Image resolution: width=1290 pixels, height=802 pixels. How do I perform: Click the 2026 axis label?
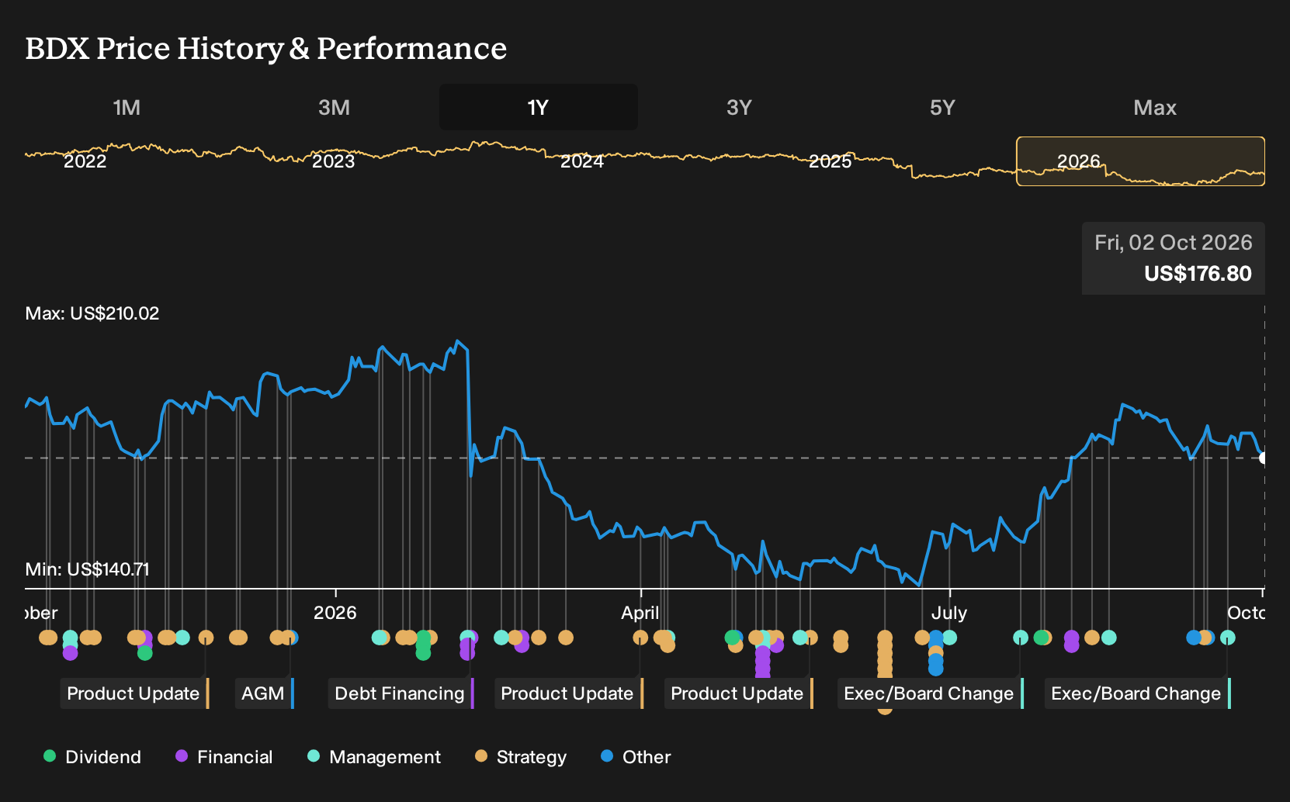coord(335,613)
